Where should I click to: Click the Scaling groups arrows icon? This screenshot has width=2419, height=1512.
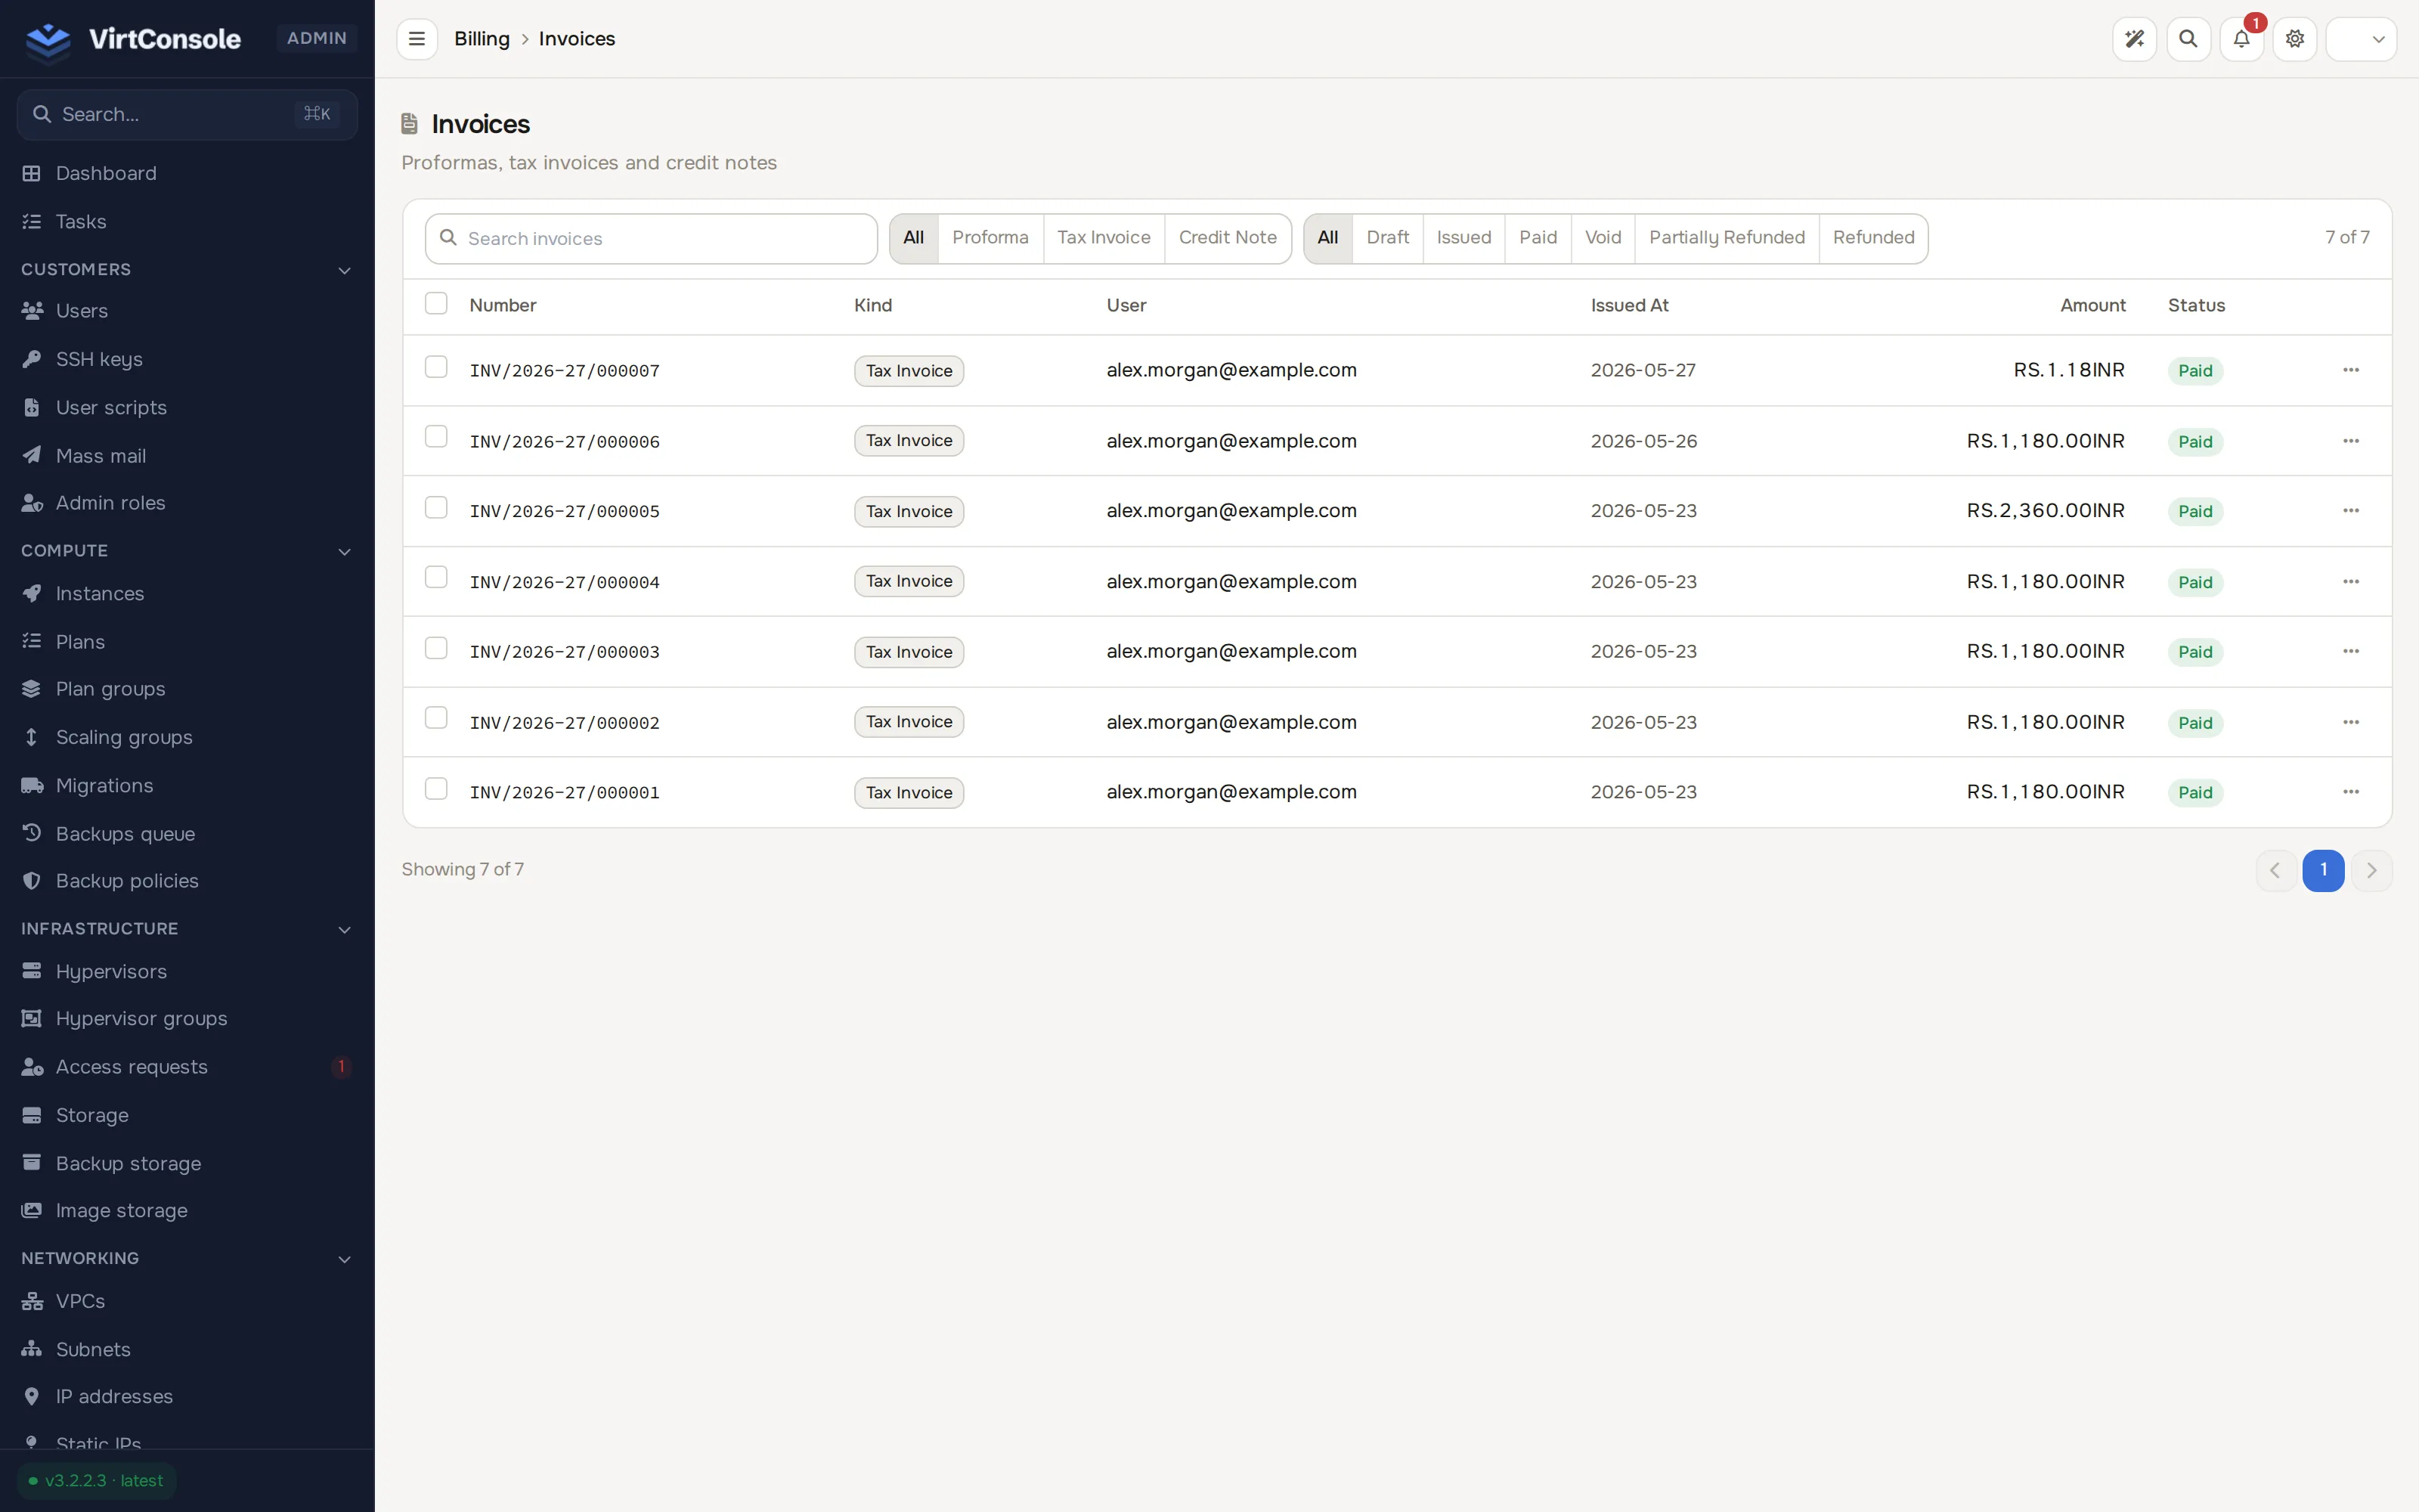(x=32, y=737)
